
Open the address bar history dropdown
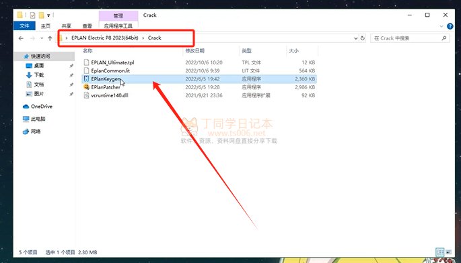coord(355,38)
